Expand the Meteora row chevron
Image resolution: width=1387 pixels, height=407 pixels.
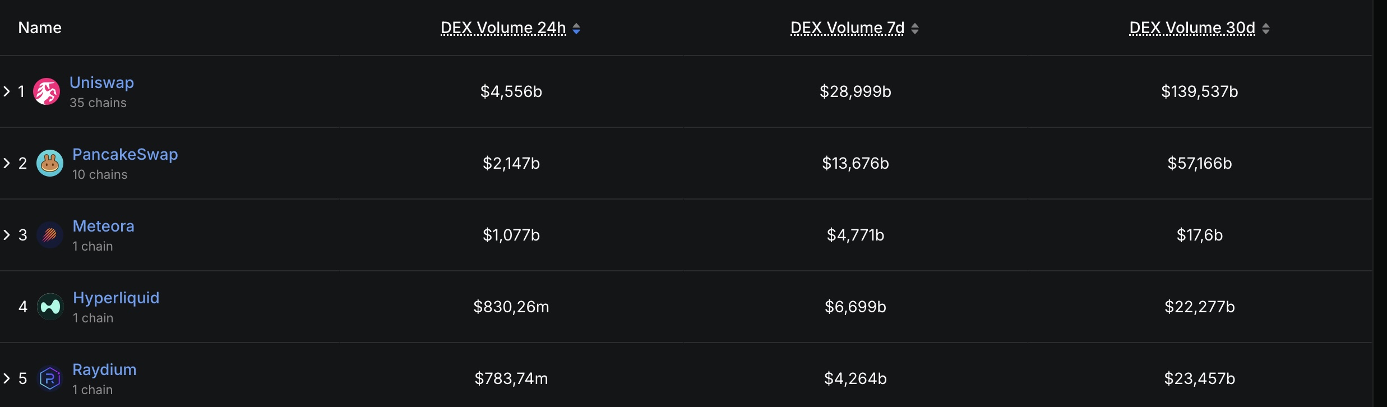7,235
